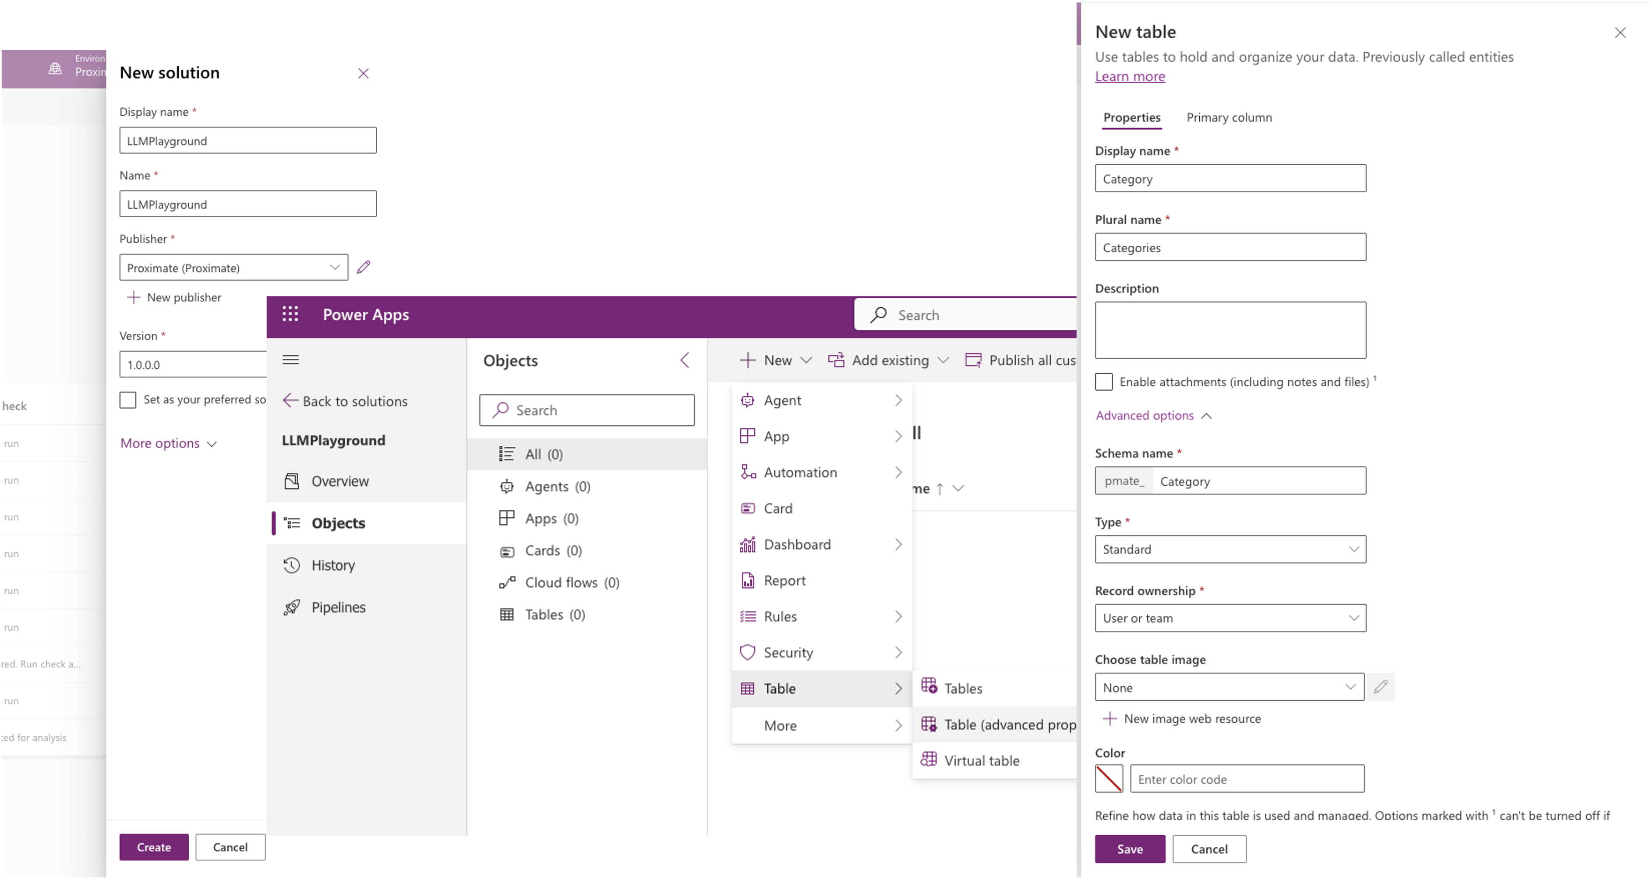Select the History icon in the sidebar

point(291,565)
